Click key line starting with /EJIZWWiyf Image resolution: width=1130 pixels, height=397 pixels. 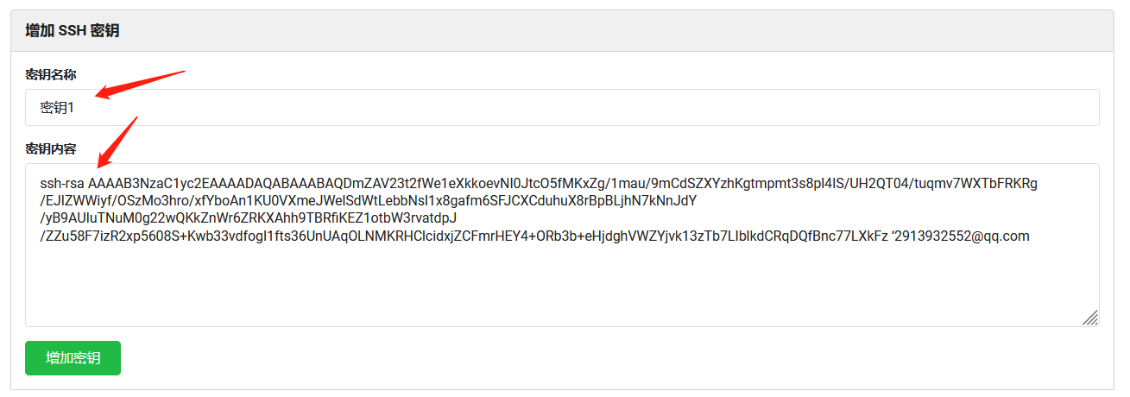368,201
